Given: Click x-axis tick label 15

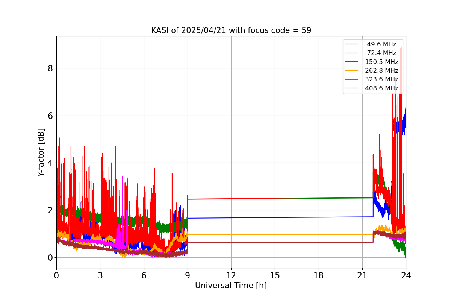Looking at the screenshot, I should coord(275,275).
